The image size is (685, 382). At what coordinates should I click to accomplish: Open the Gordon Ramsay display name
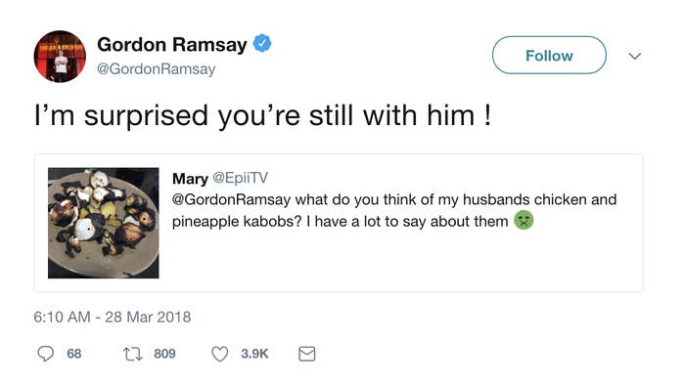click(x=171, y=45)
